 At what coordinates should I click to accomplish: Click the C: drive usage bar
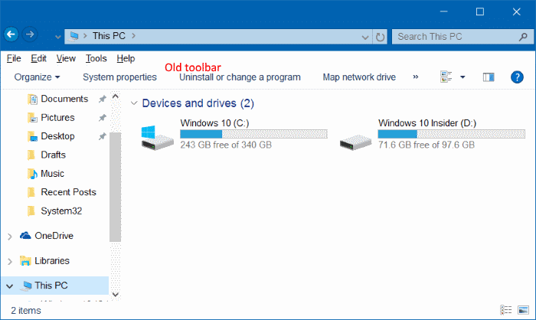pyautogui.click(x=253, y=134)
